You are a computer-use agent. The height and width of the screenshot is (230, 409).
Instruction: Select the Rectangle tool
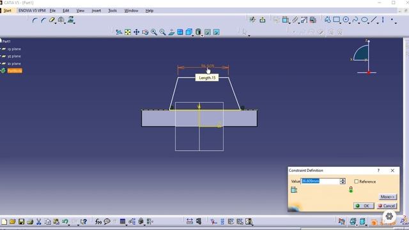click(x=337, y=20)
